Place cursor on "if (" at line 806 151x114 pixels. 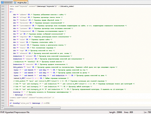(11, 12)
